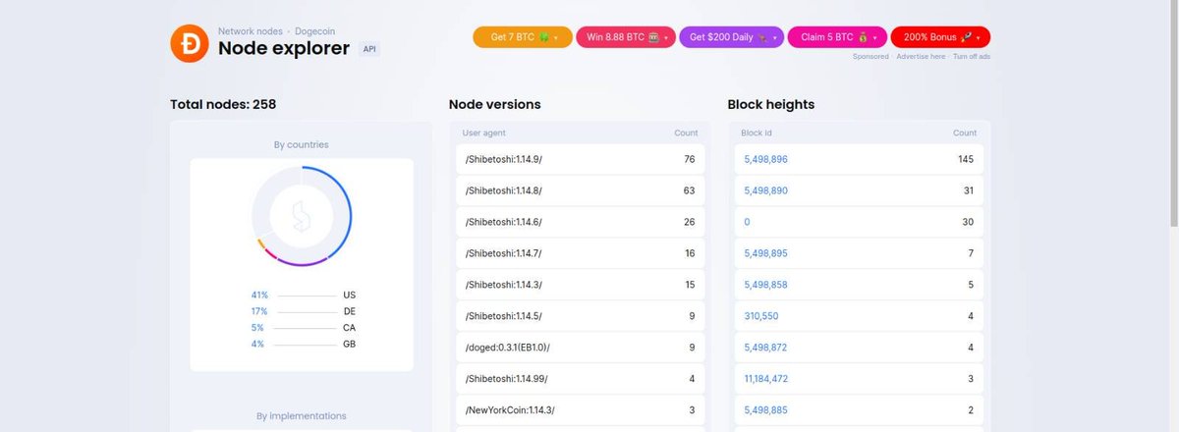Click the 200% Bonus ad button

940,37
